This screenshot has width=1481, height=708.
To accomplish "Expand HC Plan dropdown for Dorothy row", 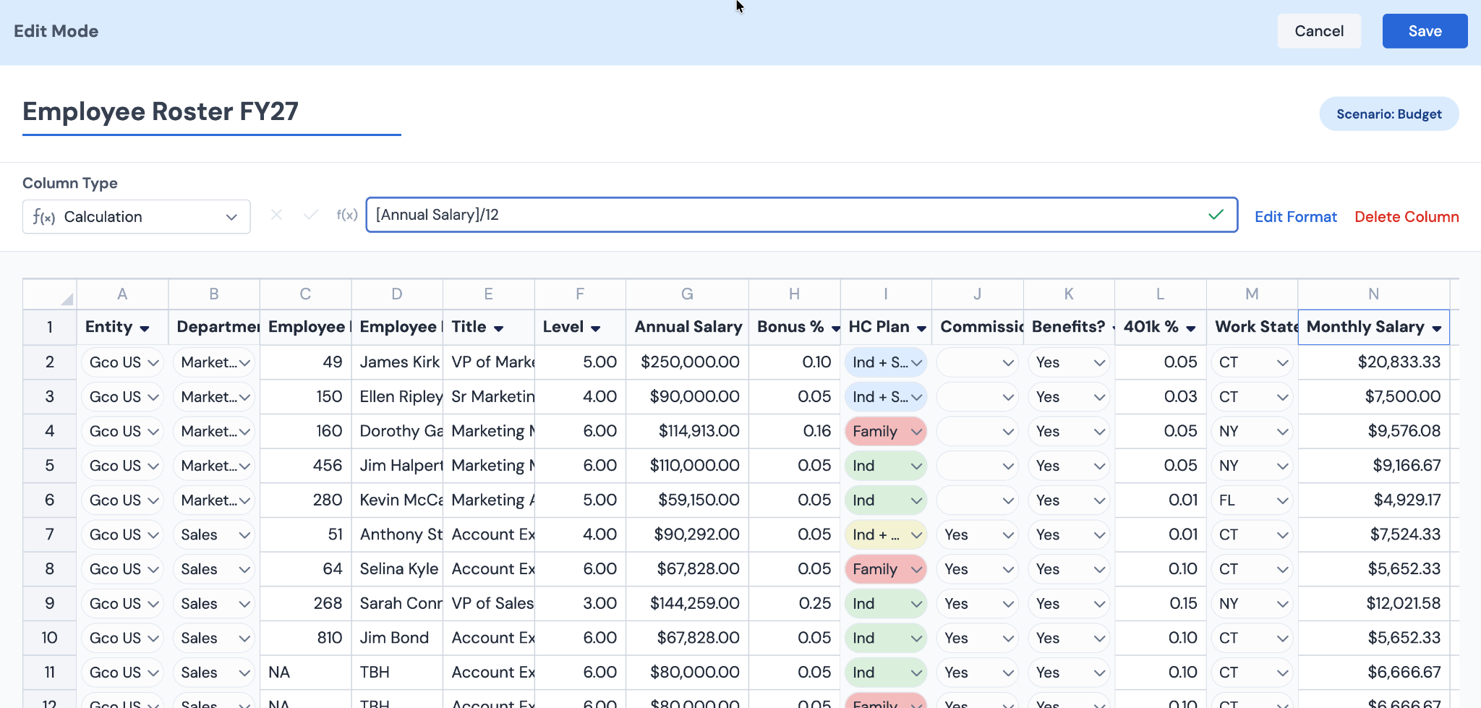I will click(916, 432).
